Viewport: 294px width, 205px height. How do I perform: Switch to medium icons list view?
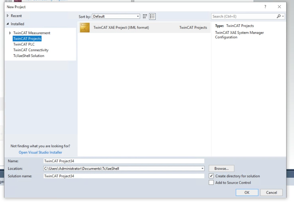point(152,16)
